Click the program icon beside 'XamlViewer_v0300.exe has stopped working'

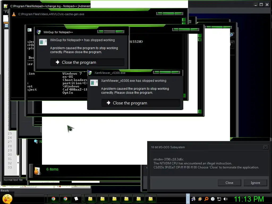coord(94,83)
